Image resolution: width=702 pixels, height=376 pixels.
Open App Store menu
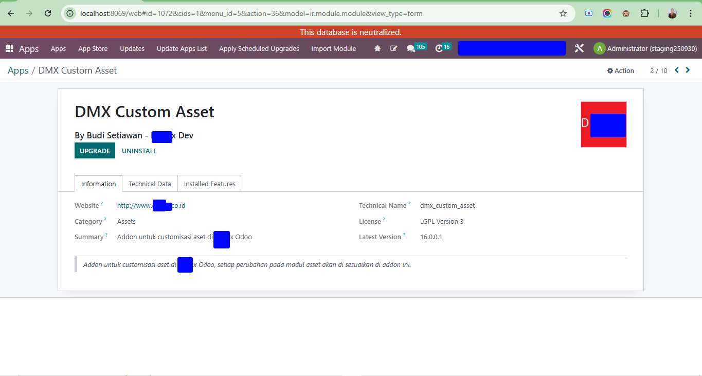[x=93, y=48]
